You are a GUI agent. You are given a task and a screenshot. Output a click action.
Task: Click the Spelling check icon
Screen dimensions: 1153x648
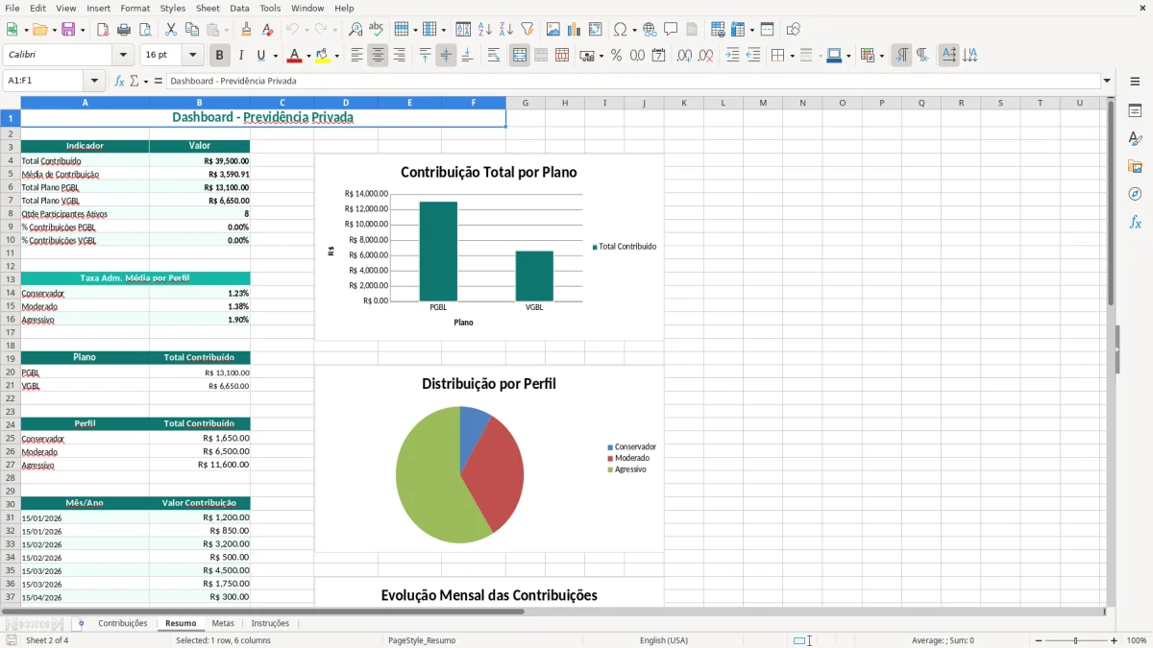377,30
